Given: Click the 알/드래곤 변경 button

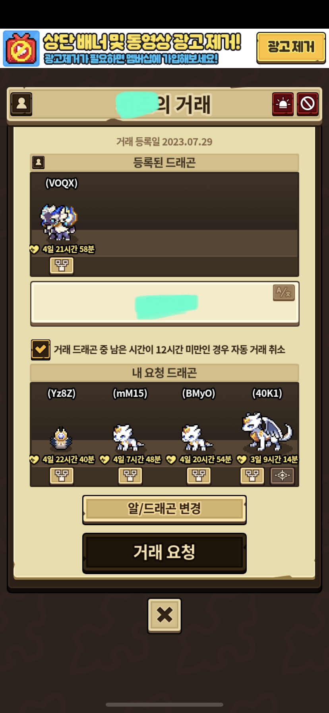Looking at the screenshot, I should click(164, 509).
